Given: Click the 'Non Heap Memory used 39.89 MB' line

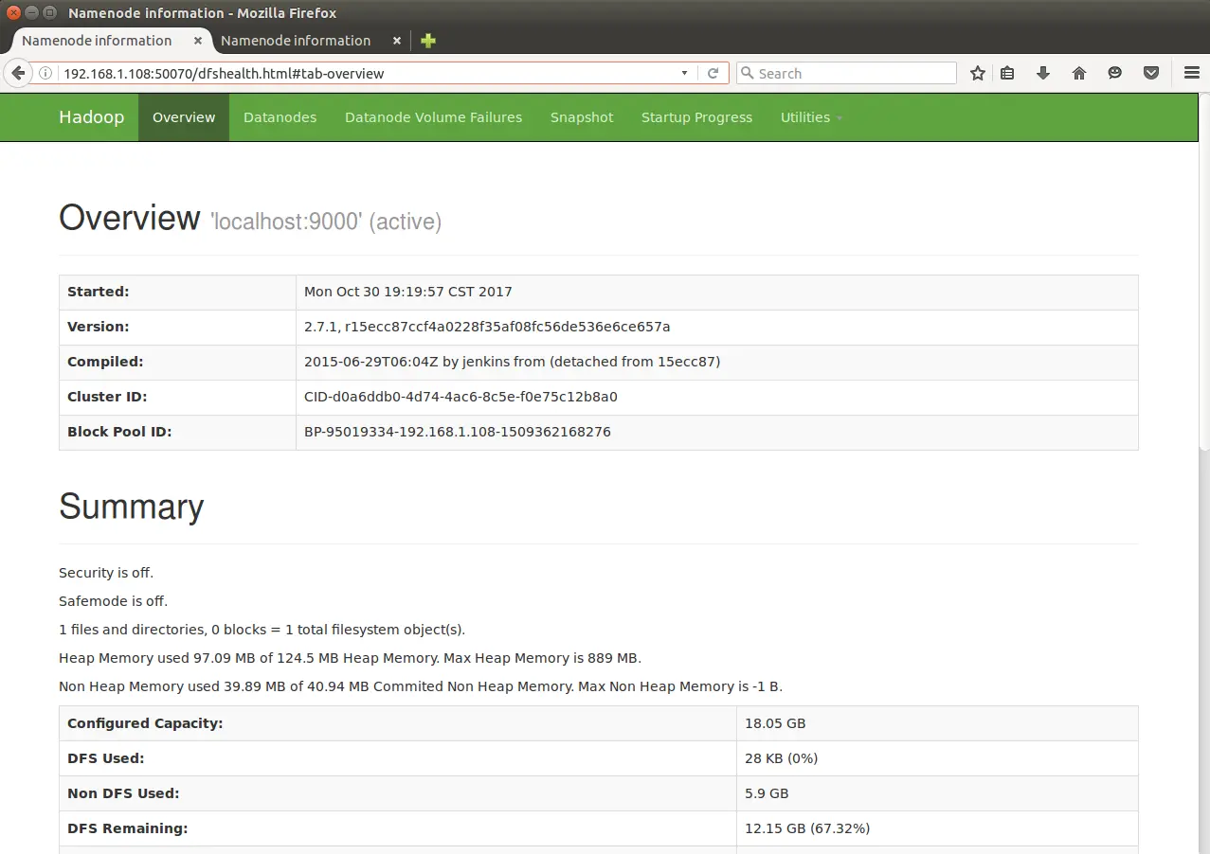Looking at the screenshot, I should click(421, 686).
